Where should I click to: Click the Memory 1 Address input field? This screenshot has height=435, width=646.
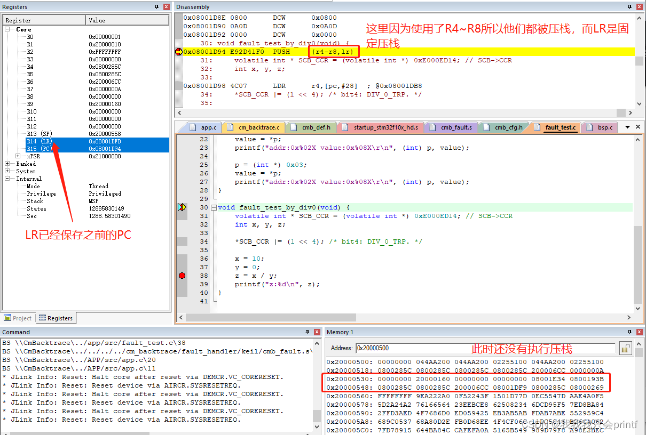pos(486,348)
